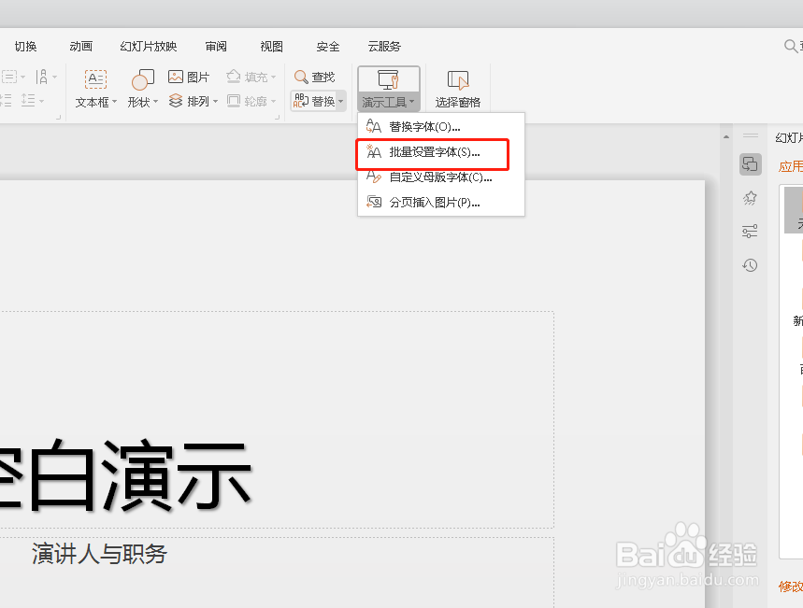Switch to the 审阅 ribbon tab

click(x=216, y=46)
